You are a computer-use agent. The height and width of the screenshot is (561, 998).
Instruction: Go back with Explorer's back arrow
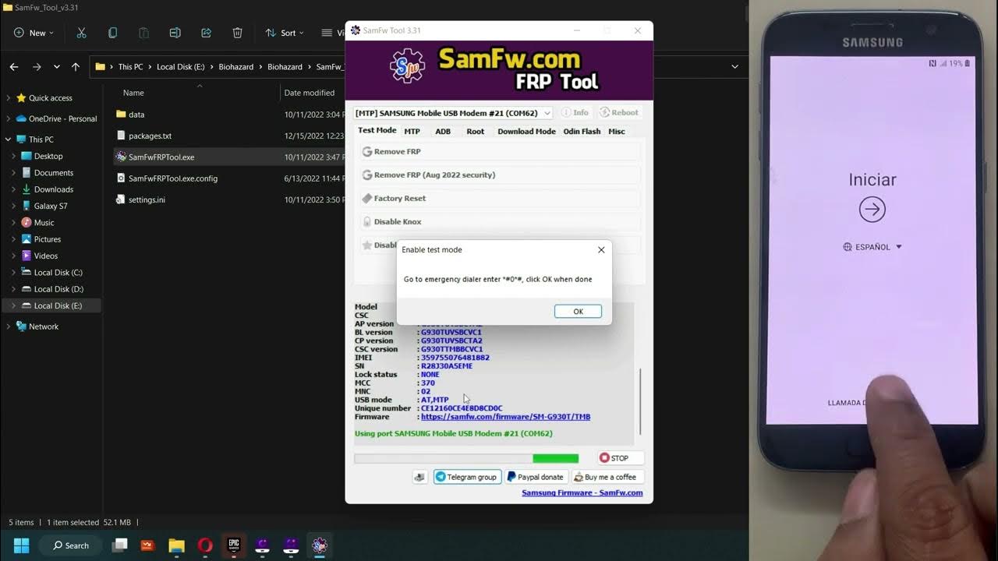[14, 67]
